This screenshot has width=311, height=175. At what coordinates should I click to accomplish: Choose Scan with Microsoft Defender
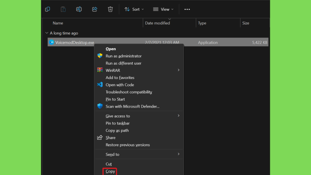tap(132, 106)
